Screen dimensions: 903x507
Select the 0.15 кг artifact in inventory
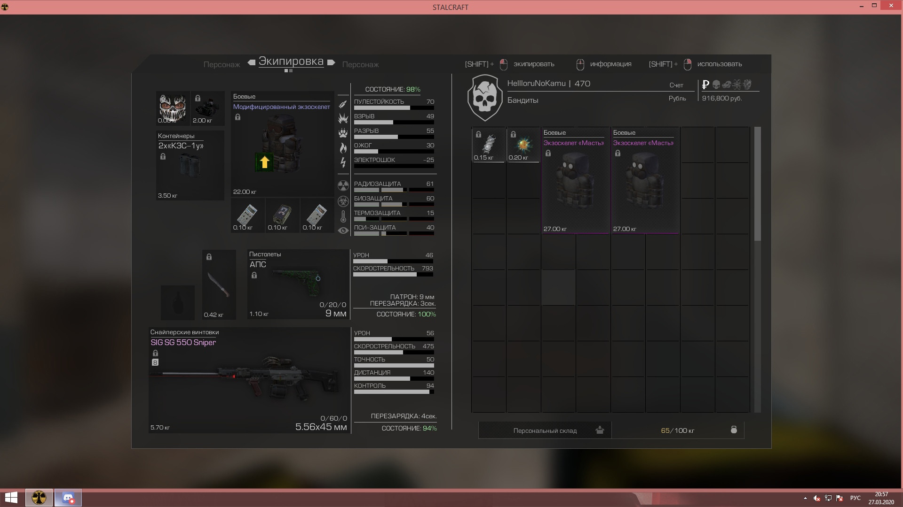tap(489, 145)
